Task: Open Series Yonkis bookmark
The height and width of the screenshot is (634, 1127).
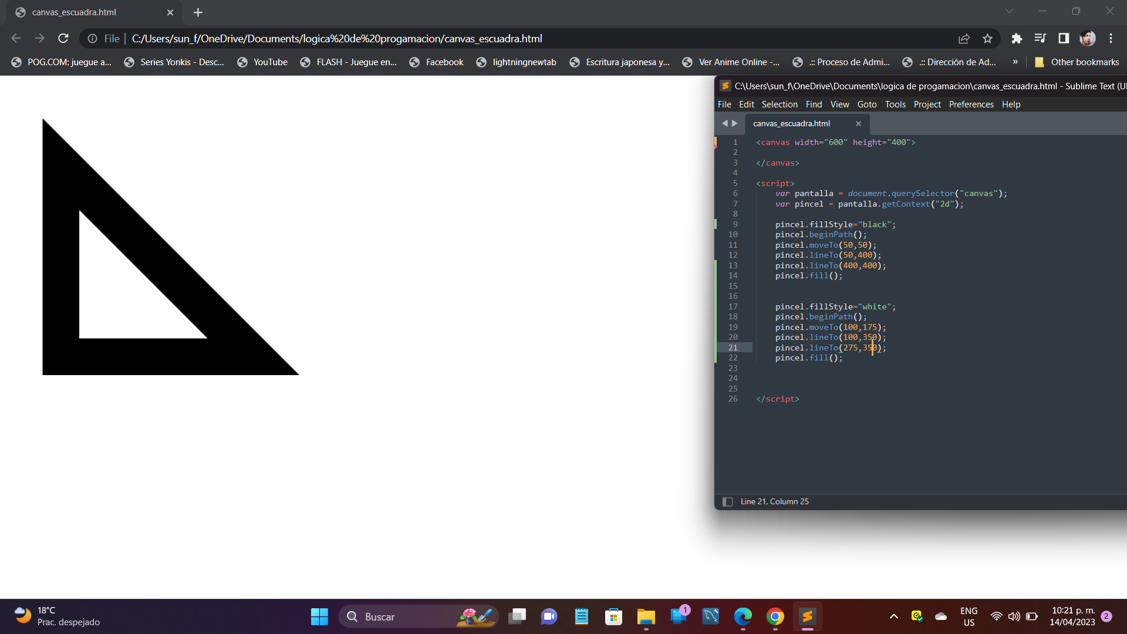Action: pos(174,62)
